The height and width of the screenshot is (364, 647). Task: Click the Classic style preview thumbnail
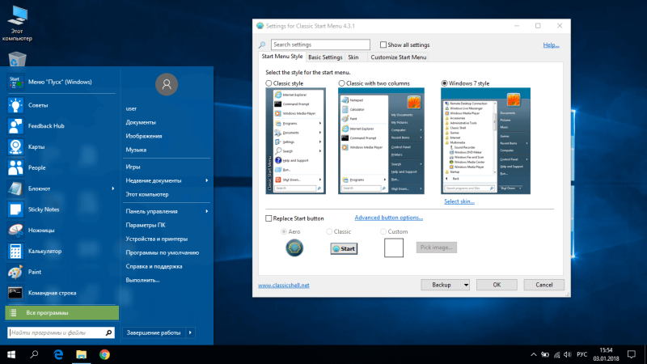(295, 141)
